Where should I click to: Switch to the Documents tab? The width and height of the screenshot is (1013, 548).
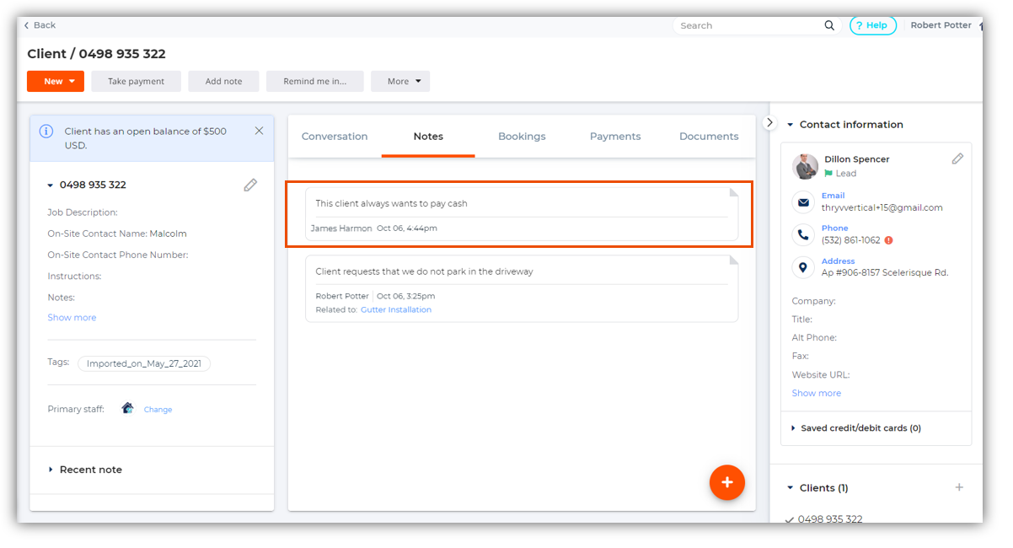click(709, 136)
